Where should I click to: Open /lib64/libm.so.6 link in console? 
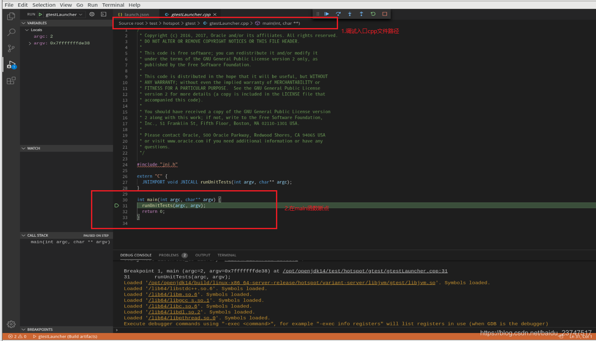[x=172, y=294]
